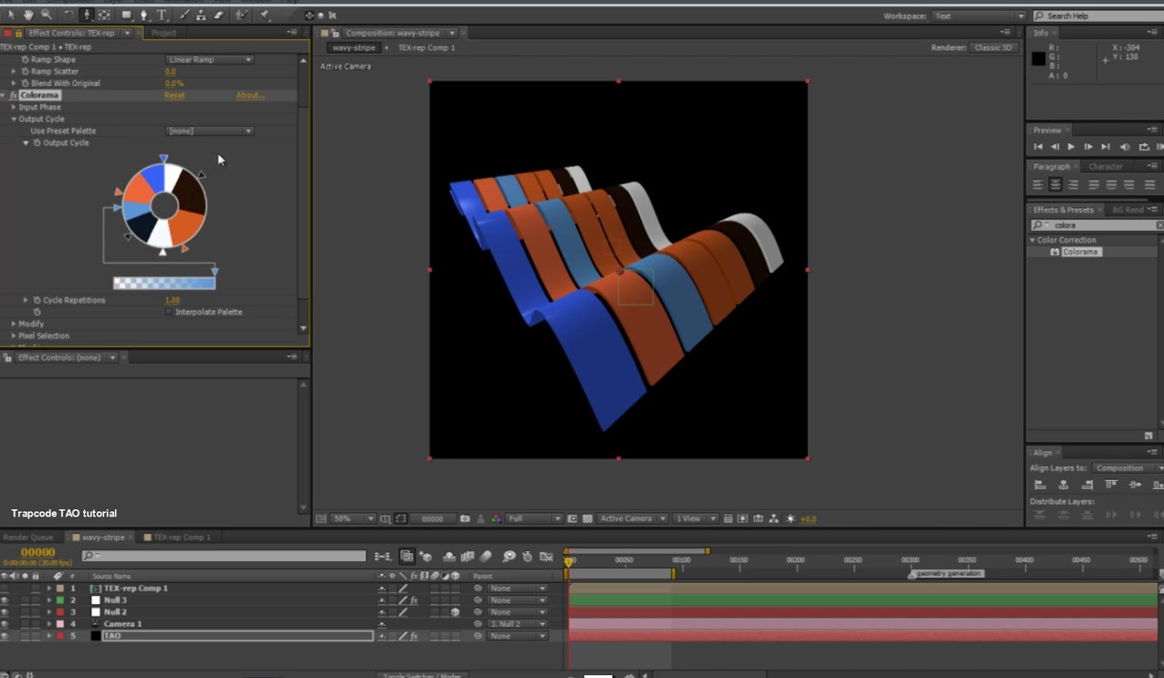Image resolution: width=1164 pixels, height=678 pixels.
Task: Switch to the Project panel tab
Action: click(164, 33)
